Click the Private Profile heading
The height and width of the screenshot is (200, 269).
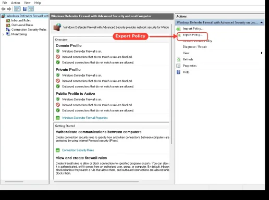click(68, 70)
